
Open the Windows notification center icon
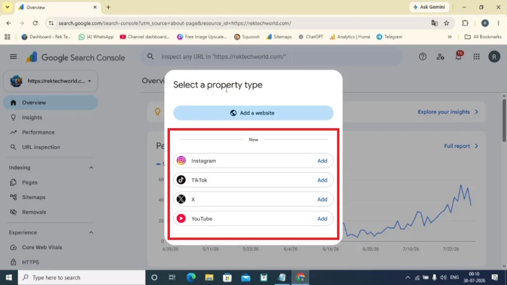pos(495,278)
